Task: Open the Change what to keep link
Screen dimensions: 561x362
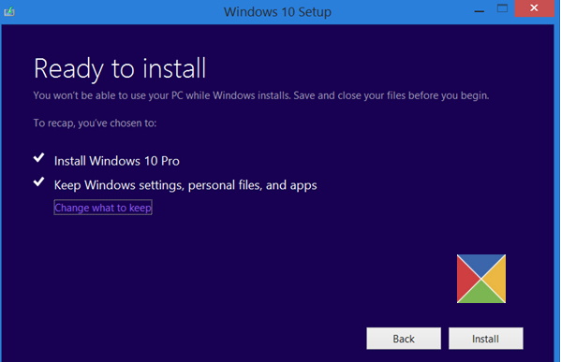Action: [103, 208]
